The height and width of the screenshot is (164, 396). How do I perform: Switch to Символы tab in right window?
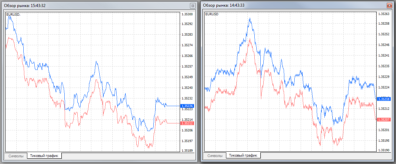(x=215, y=156)
